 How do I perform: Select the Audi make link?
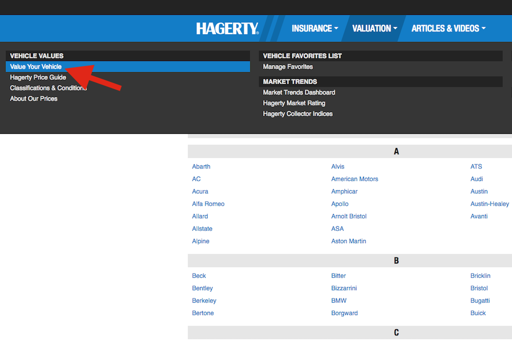click(x=476, y=179)
